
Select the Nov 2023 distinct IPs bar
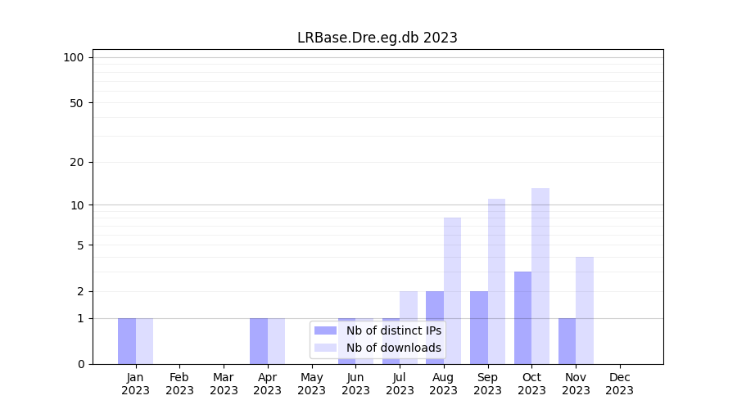coord(567,340)
